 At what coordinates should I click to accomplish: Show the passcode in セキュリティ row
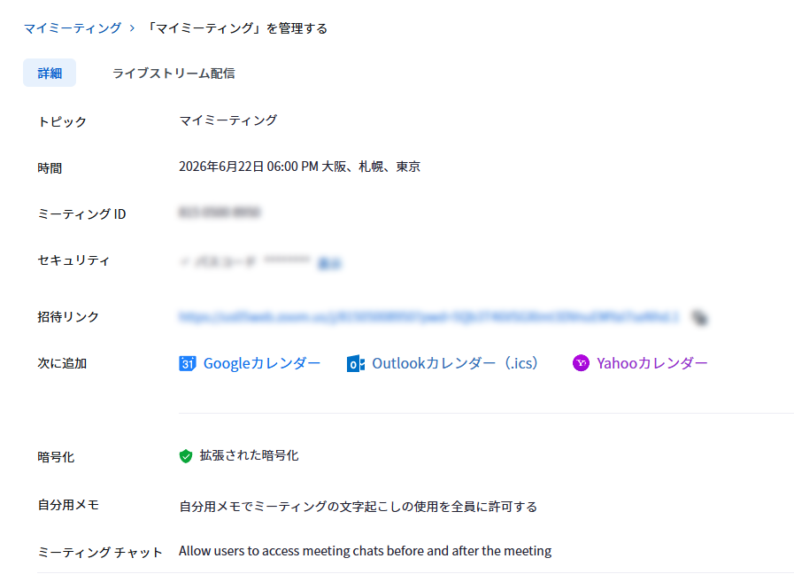pyautogui.click(x=329, y=263)
